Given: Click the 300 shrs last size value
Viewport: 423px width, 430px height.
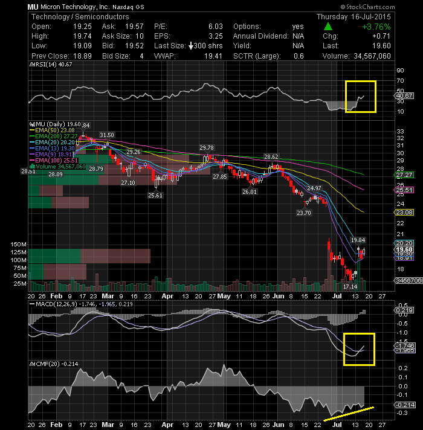Looking at the screenshot, I should pyautogui.click(x=208, y=46).
